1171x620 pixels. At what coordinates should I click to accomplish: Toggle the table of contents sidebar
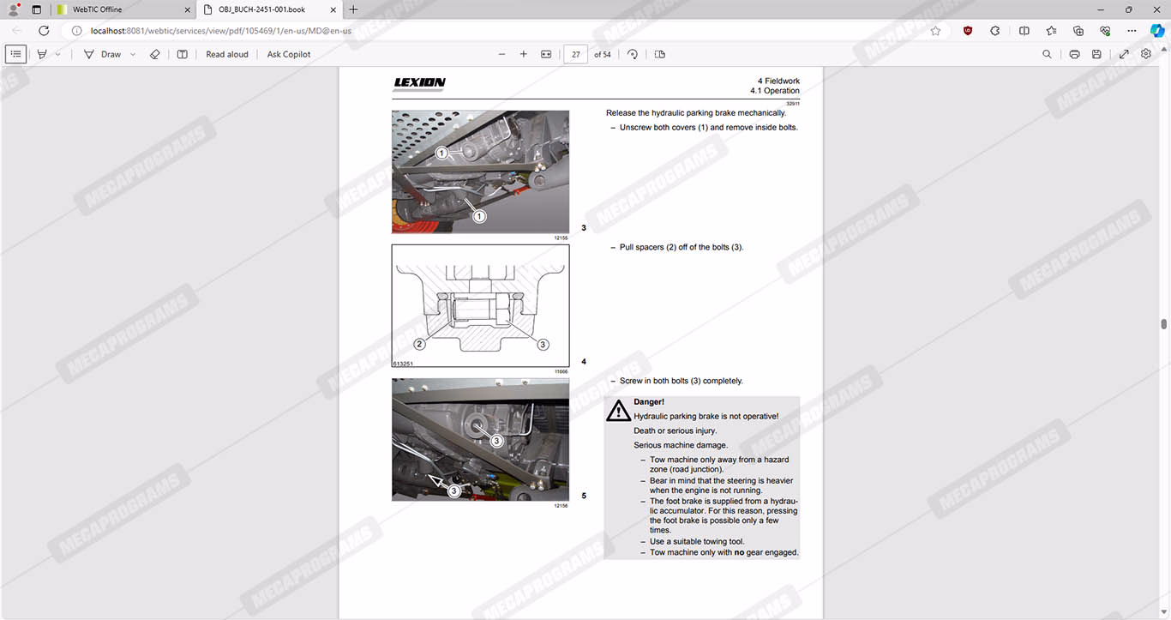pos(15,54)
